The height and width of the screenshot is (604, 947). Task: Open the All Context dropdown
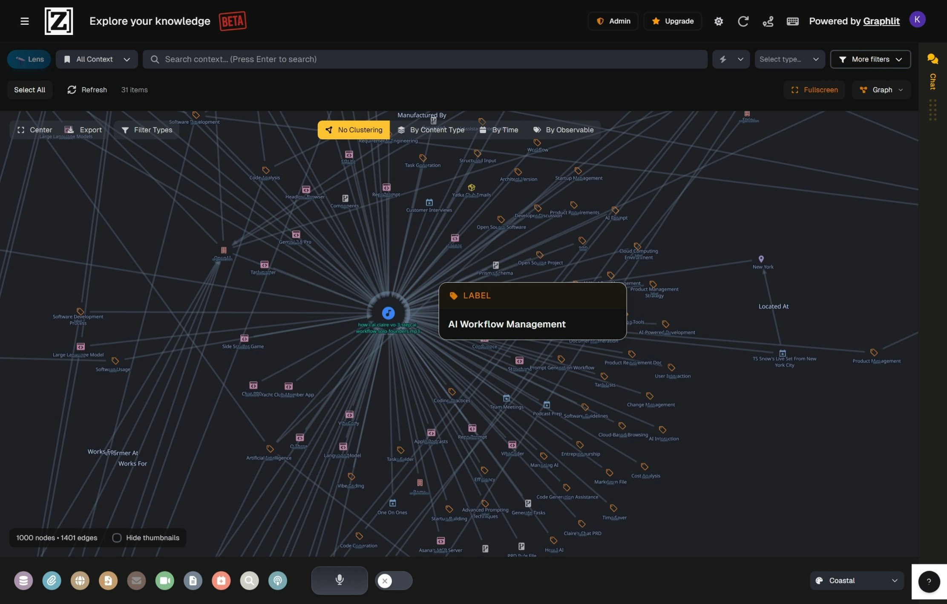[x=97, y=59]
